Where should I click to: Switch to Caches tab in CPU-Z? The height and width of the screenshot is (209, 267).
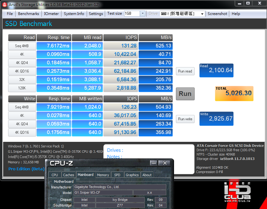68,175
